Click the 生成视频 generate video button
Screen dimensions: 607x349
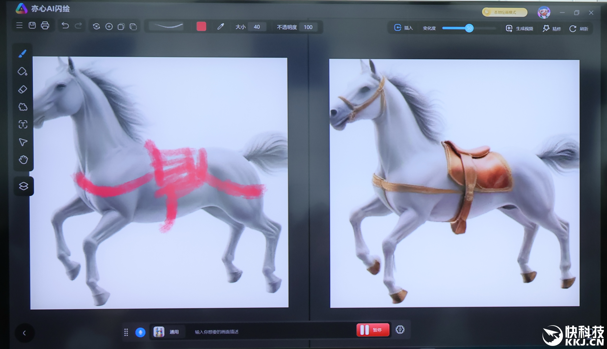[520, 28]
